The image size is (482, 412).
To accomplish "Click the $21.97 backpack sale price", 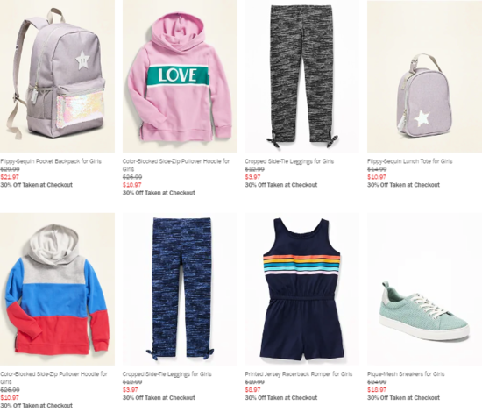I will [10, 177].
